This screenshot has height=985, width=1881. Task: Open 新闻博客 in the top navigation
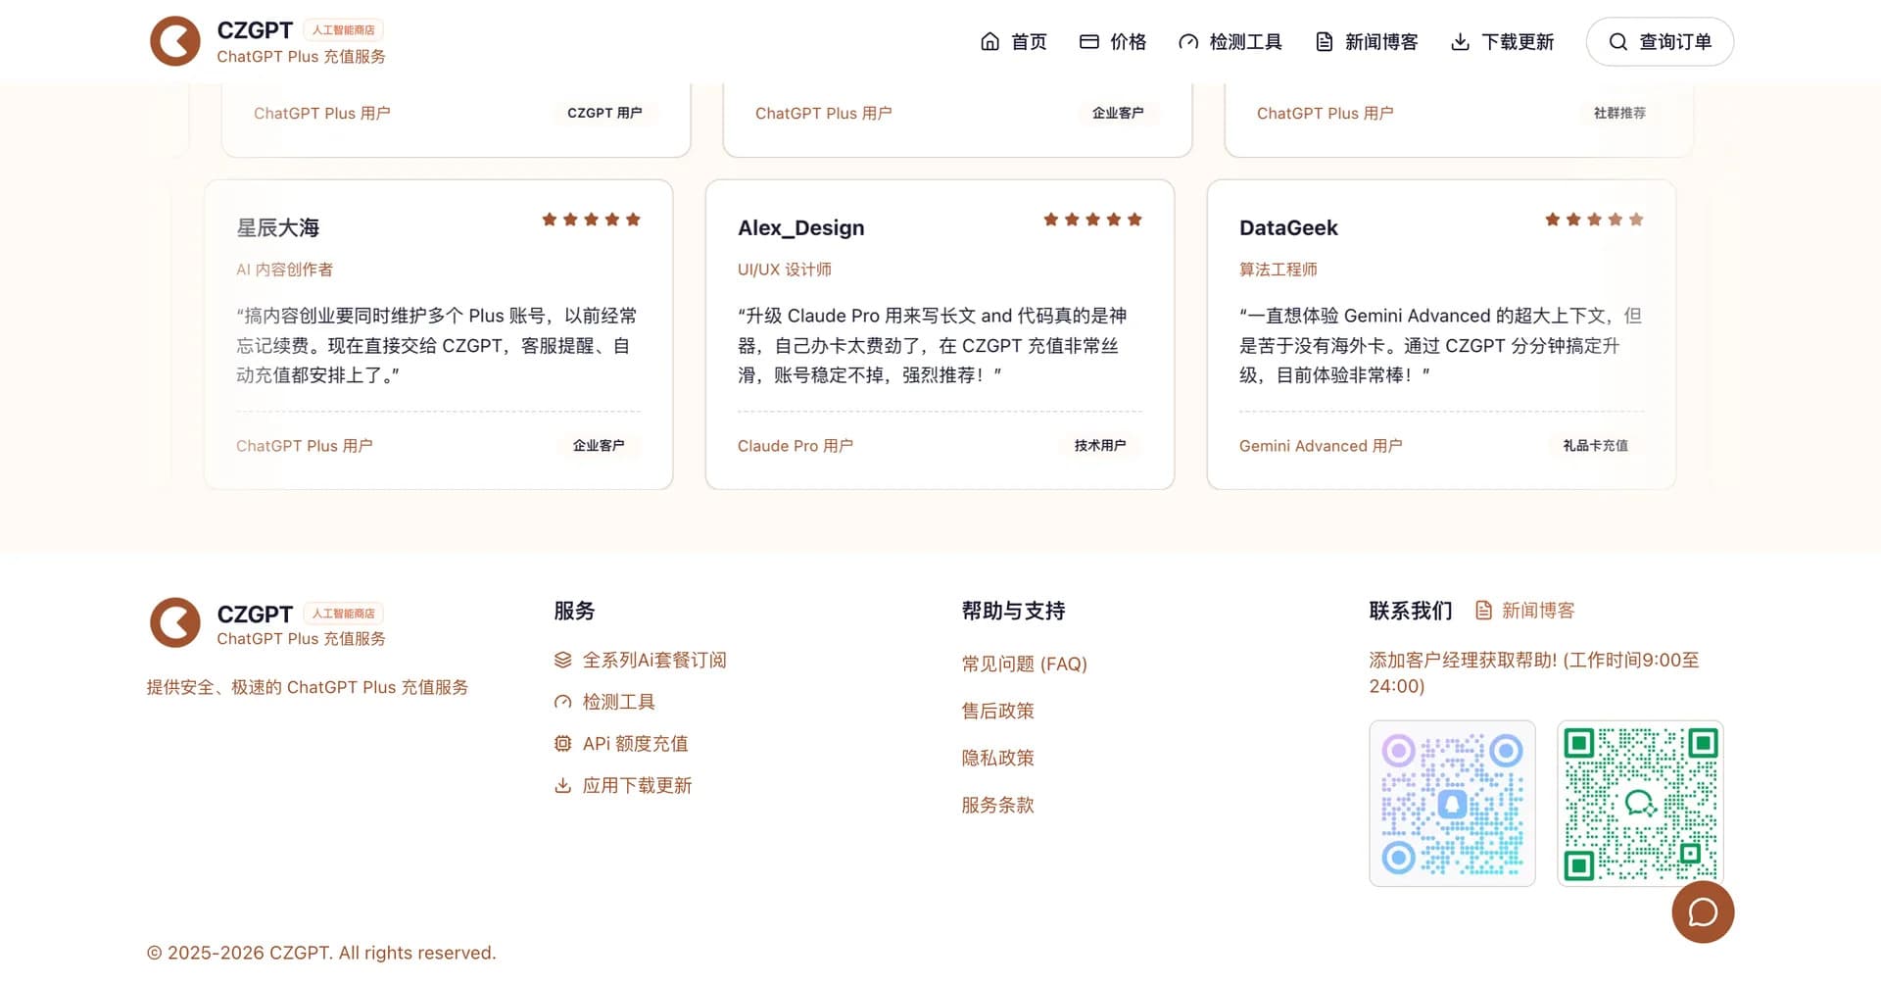(1367, 41)
